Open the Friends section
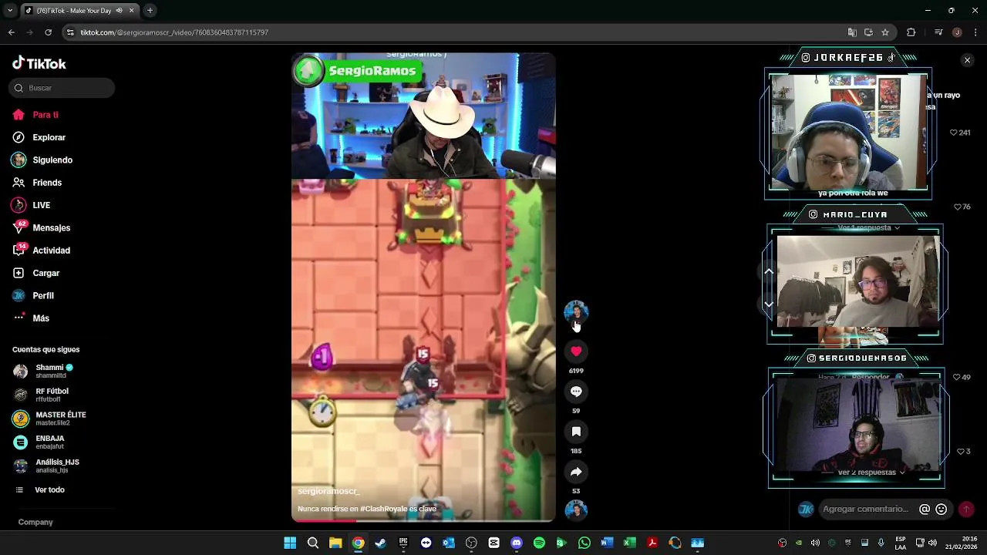The height and width of the screenshot is (555, 987). (x=36, y=183)
